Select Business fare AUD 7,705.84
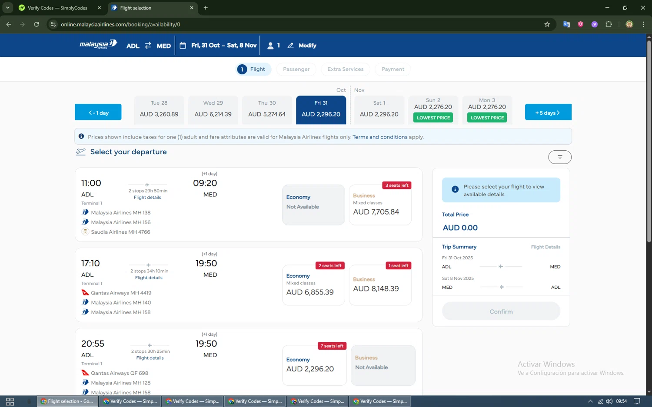The image size is (652, 407). point(380,205)
